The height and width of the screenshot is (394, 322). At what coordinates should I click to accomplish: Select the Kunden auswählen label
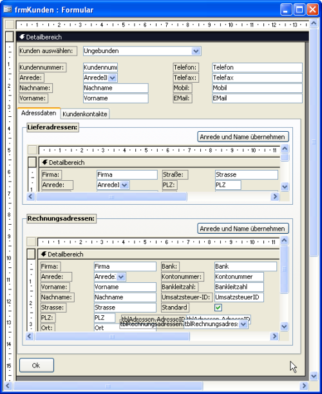click(x=48, y=51)
